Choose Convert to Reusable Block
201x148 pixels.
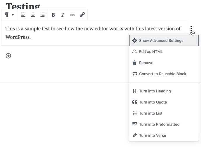[x=164, y=74]
